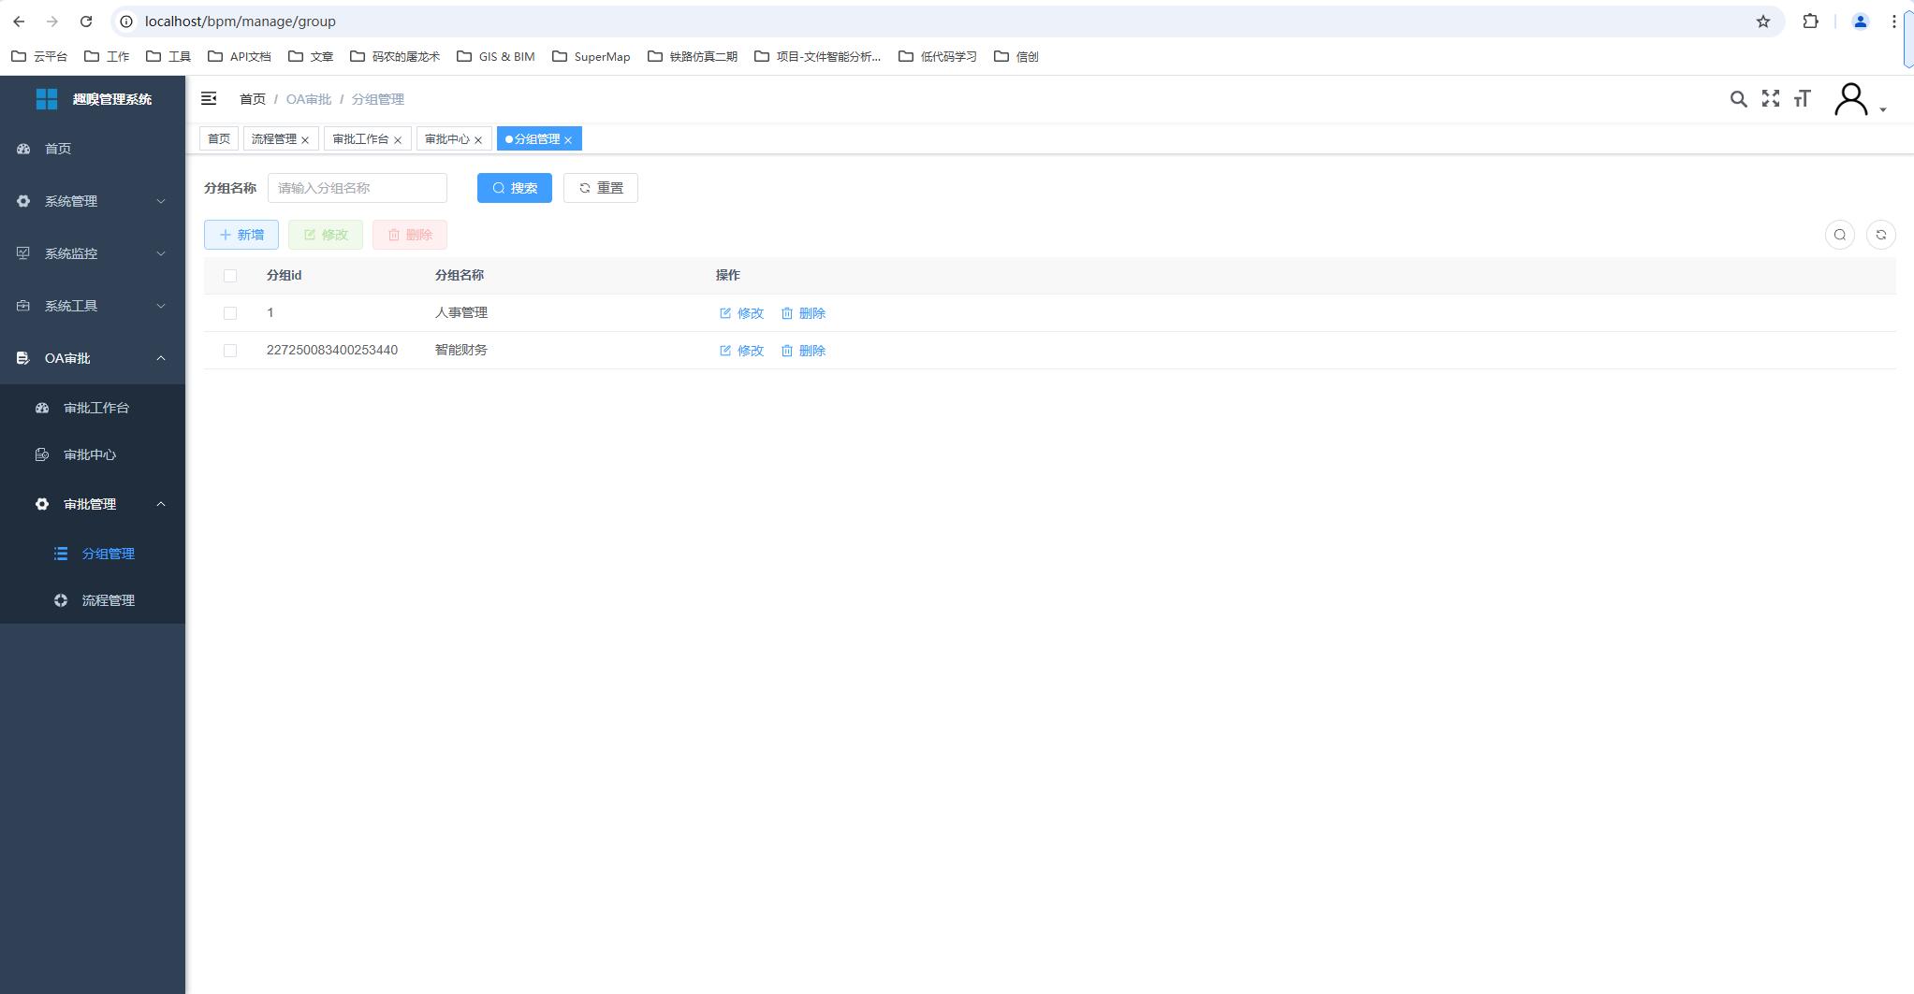1914x994 pixels.
Task: Expand 系统监控 sidebar menu
Action: click(93, 253)
